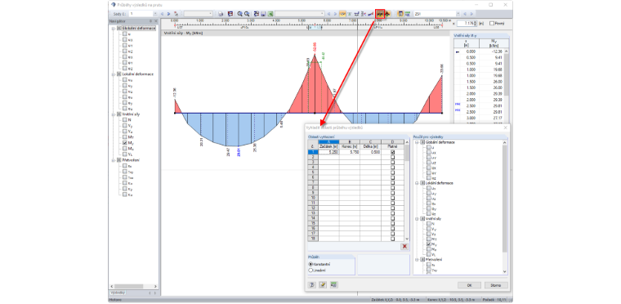
Task: Click the third footer icon in the smoothing dialog
Action: coord(333,284)
